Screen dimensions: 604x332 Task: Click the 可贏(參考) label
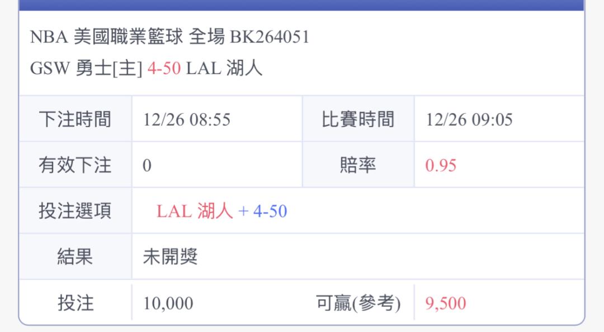[x=358, y=303]
